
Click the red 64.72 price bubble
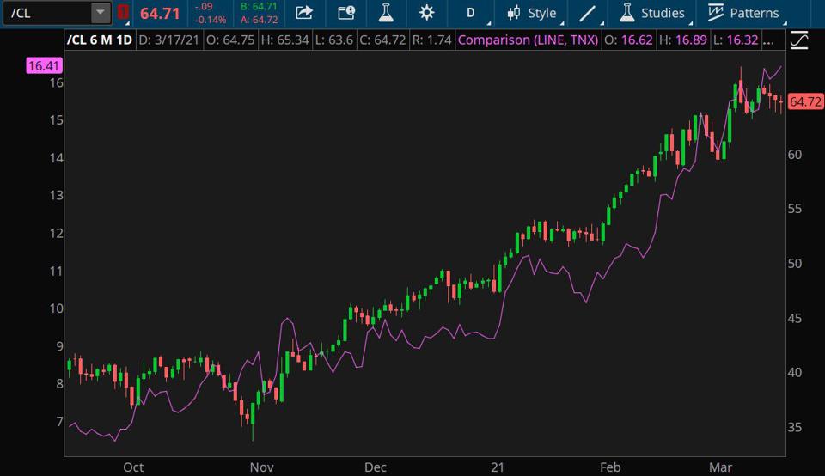point(805,101)
